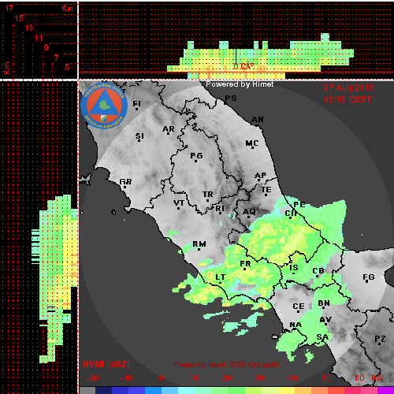Click the 17 altitude tick label
This screenshot has height=394, width=394.
(9, 8)
